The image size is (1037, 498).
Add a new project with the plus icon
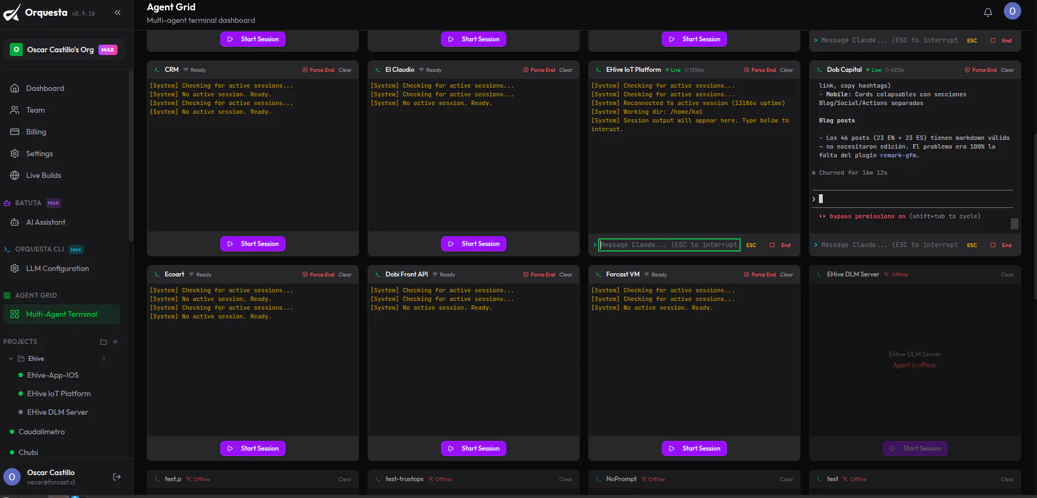(115, 342)
